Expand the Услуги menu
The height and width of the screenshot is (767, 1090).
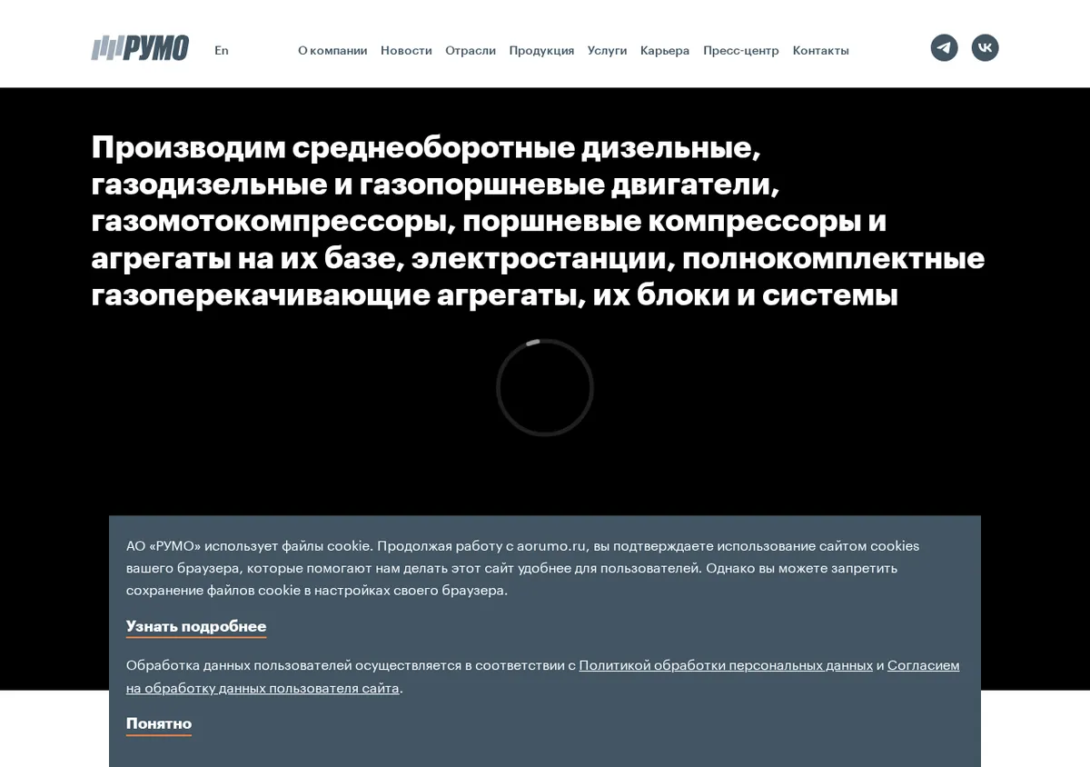point(607,51)
